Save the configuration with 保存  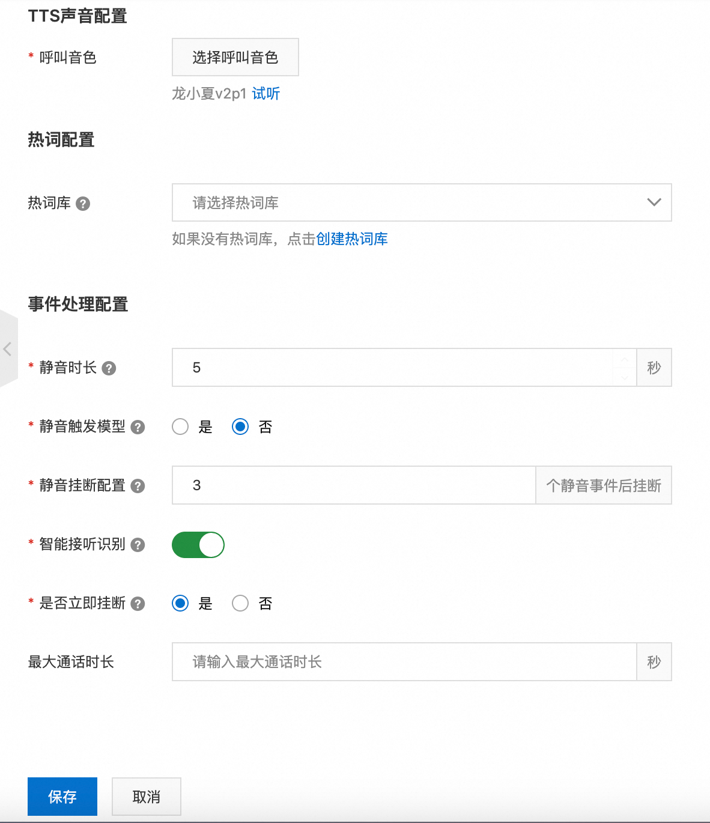click(62, 797)
